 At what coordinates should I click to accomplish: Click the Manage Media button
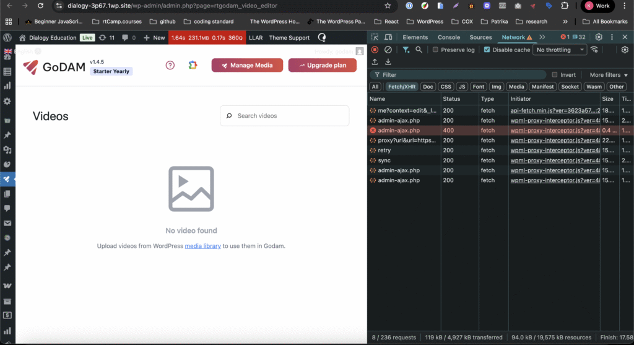[x=247, y=65]
